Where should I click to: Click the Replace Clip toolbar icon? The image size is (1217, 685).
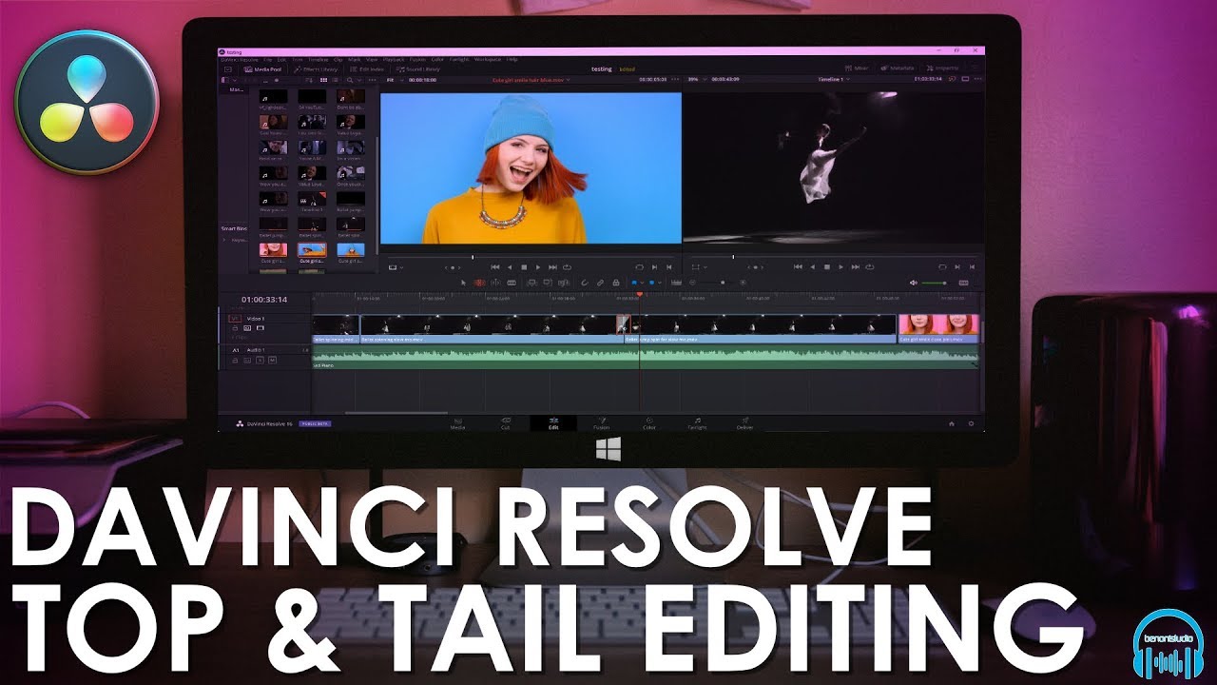[563, 283]
